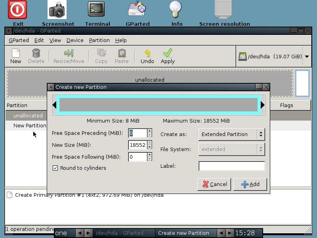Click the right resize arrow of the partition bar
This screenshot has width=317, height=238.
pos(262,105)
